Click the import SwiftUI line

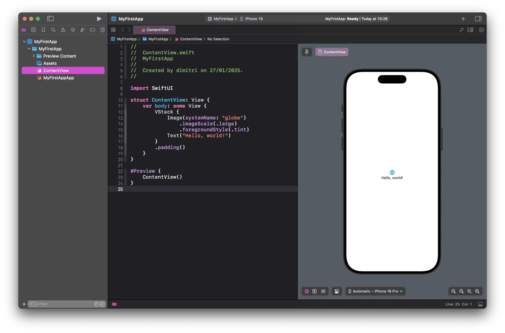click(x=152, y=88)
